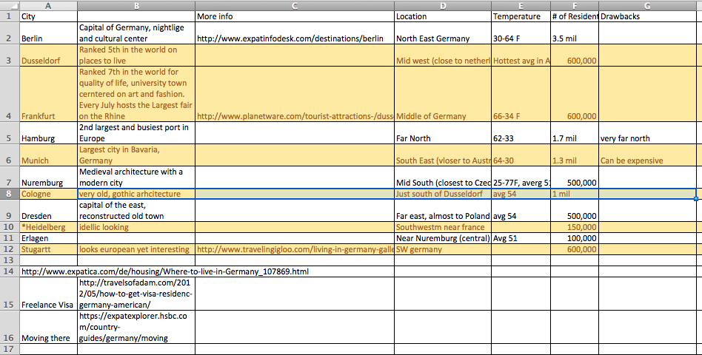The height and width of the screenshot is (355, 702).
Task: Click 'capital of the east' description cell
Action: tap(136, 211)
